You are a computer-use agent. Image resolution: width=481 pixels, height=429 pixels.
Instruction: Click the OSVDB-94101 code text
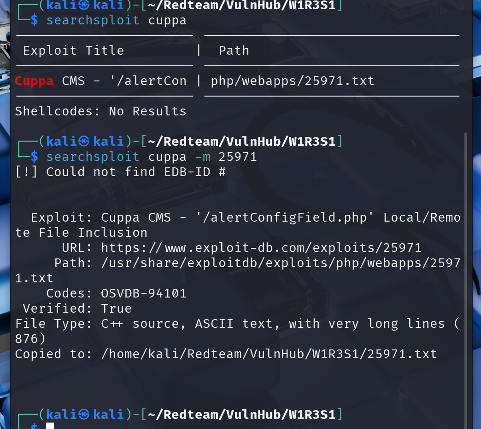144,293
